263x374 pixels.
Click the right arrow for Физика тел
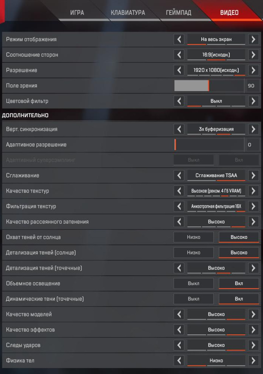253,361
